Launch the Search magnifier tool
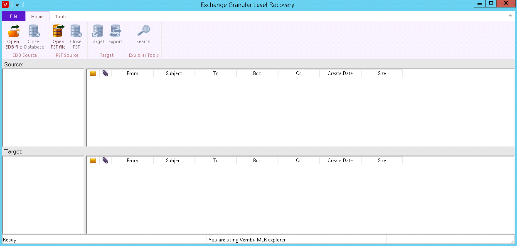This screenshot has width=517, height=246. coord(143,34)
